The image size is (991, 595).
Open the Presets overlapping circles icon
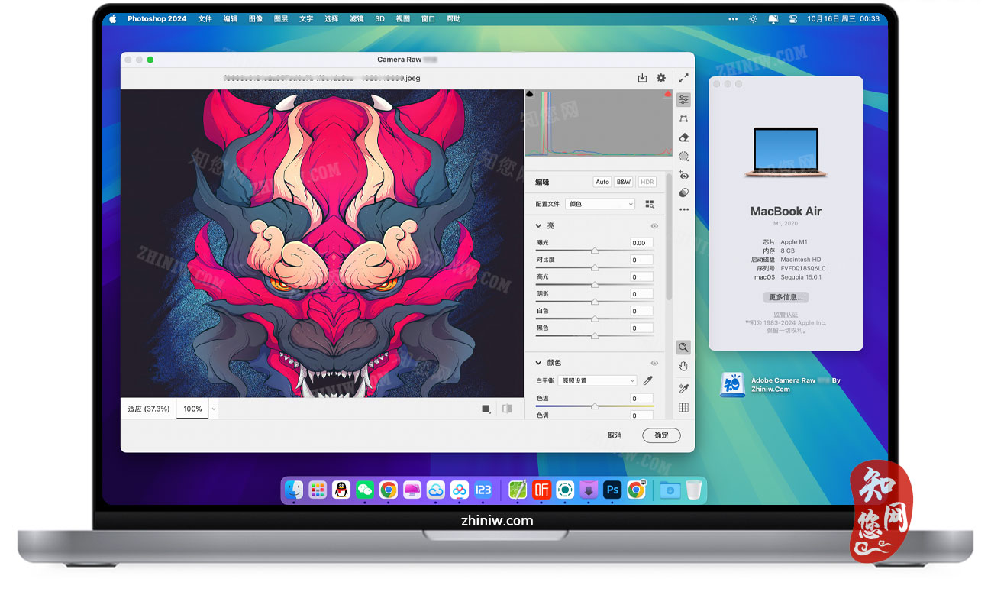click(683, 192)
